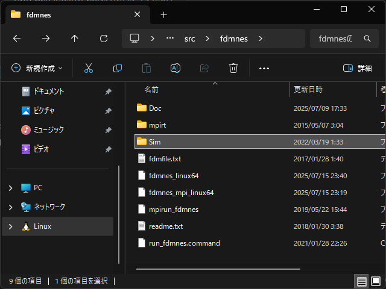Add a new tab with plus button
The height and width of the screenshot is (289, 386).
pos(163,15)
